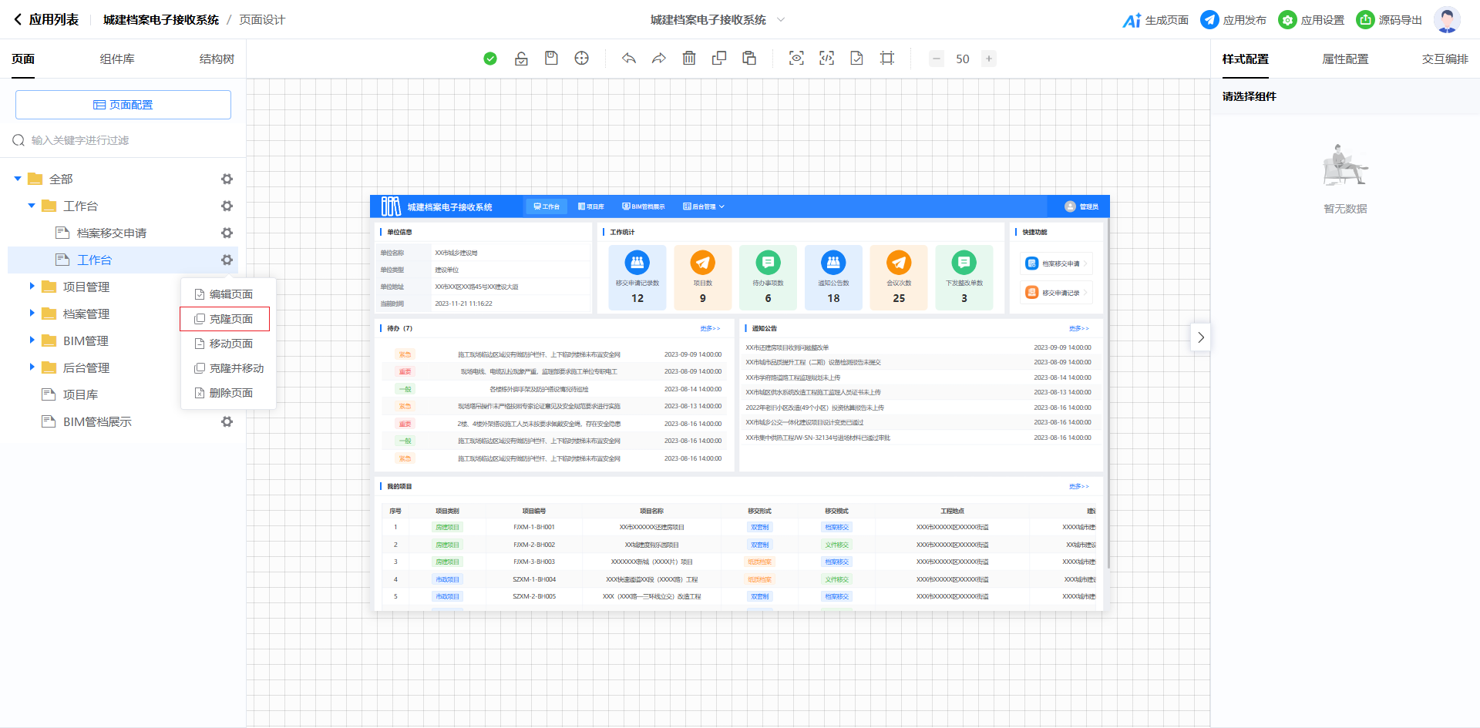Expand the 项目管理 folder

pos(32,287)
